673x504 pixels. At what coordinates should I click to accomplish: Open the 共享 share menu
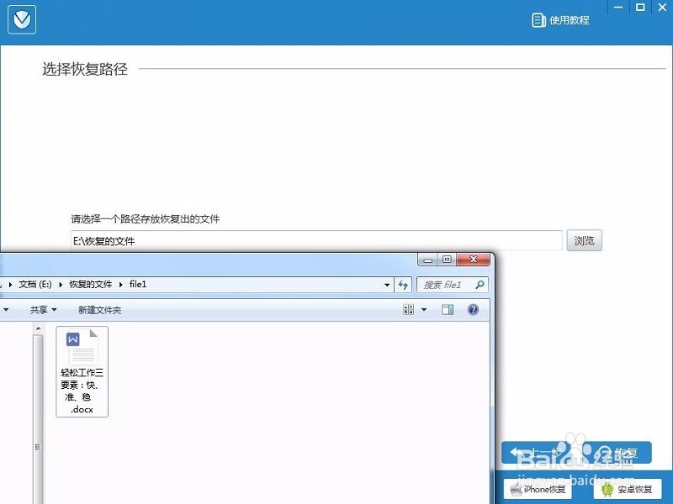point(43,310)
